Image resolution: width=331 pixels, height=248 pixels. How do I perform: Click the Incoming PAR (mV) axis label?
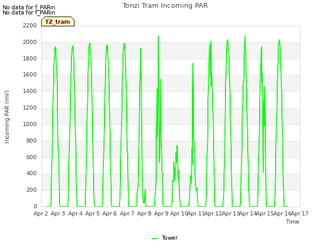point(7,117)
